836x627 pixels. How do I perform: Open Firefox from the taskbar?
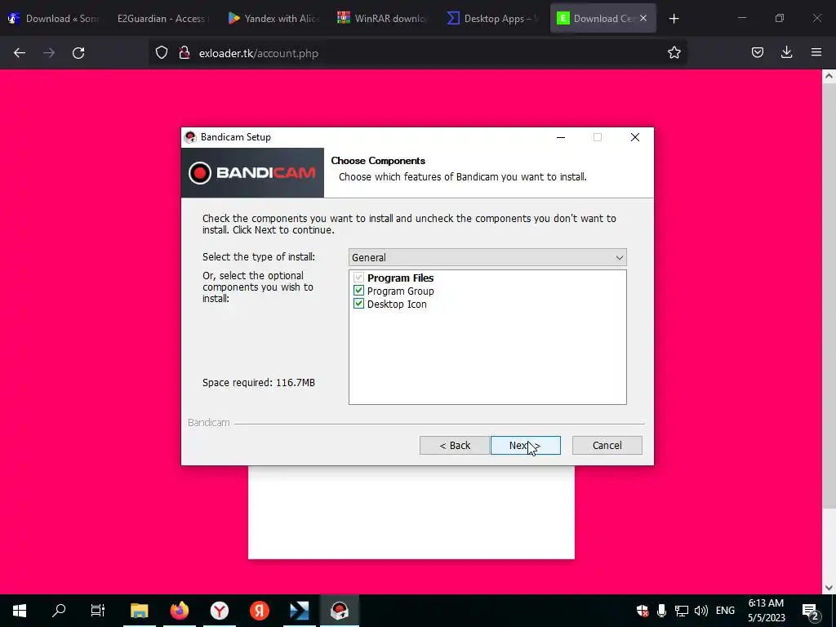(x=179, y=610)
